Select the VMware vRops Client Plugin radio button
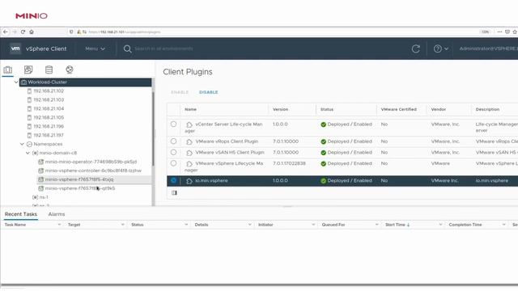This screenshot has width=518, height=291. pyautogui.click(x=173, y=141)
